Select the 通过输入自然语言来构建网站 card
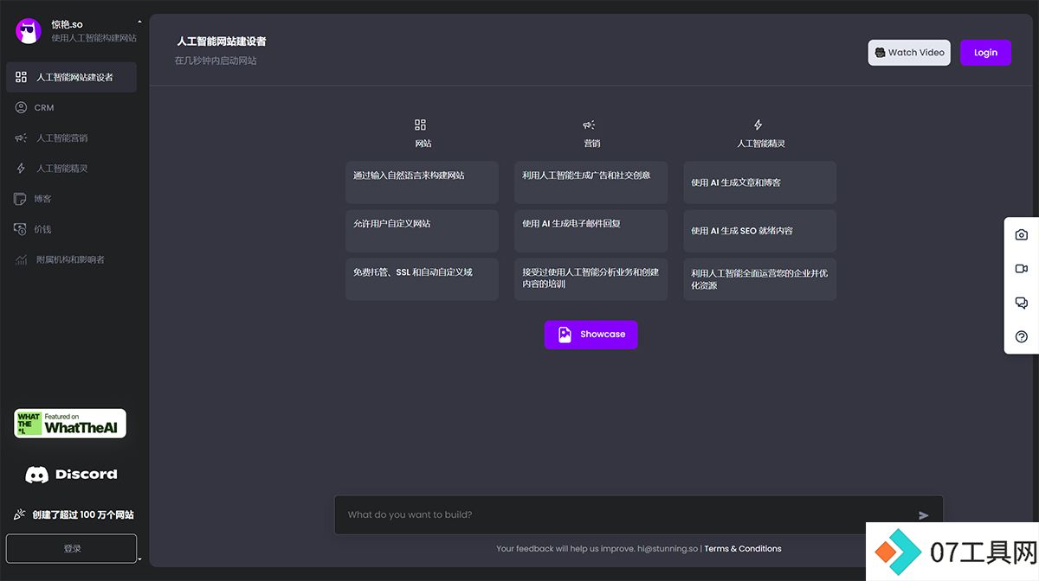The width and height of the screenshot is (1039, 581). click(422, 182)
